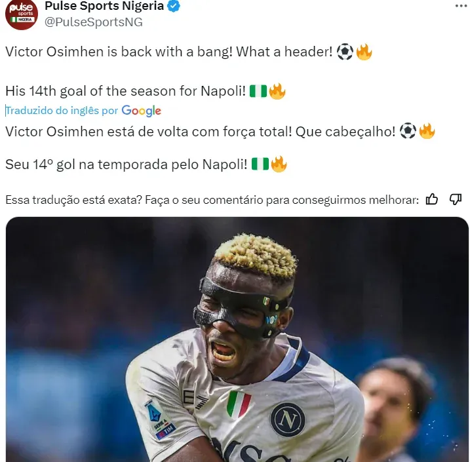Image resolution: width=470 pixels, height=462 pixels.
Task: Click the soccer ball emoji after "header!"
Action: 345,52
